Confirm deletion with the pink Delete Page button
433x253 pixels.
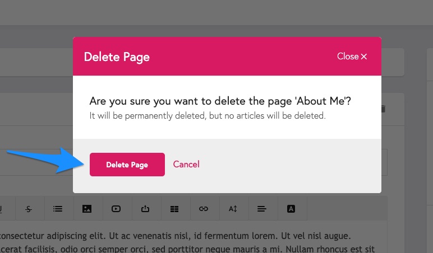click(x=127, y=165)
